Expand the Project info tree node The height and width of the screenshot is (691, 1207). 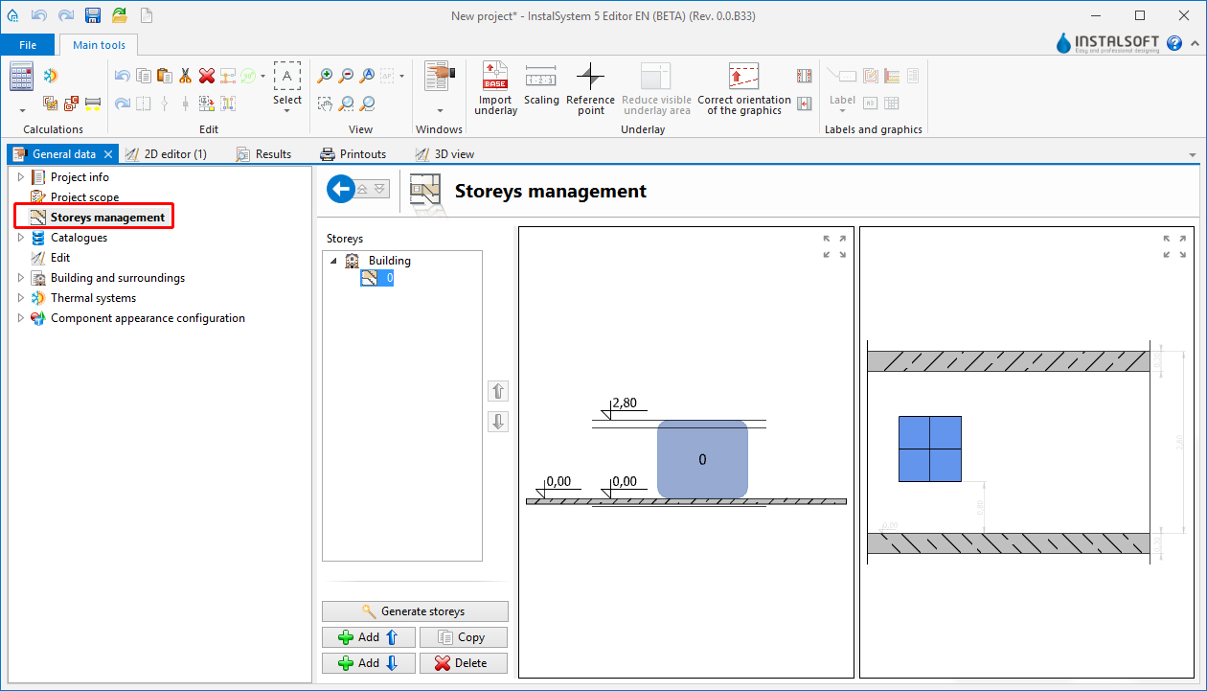(x=21, y=177)
